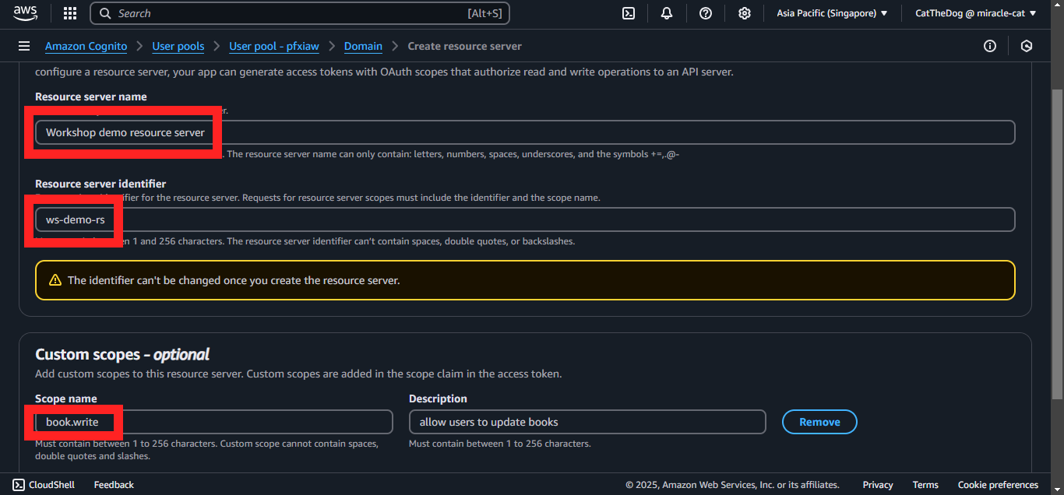Screen dimensions: 1064x495
Task: Click the Scope name field with book.write
Action: coord(214,422)
